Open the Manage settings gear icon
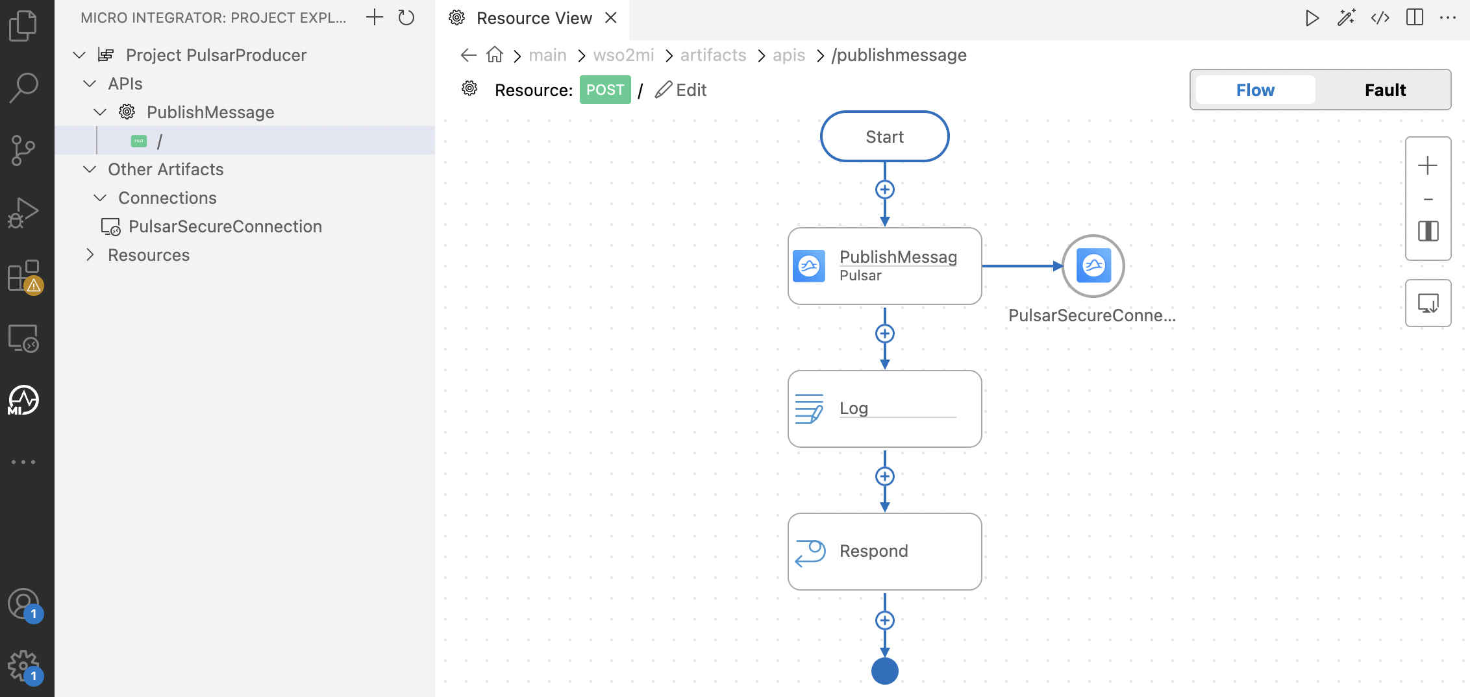The height and width of the screenshot is (697, 1470). coord(25,666)
